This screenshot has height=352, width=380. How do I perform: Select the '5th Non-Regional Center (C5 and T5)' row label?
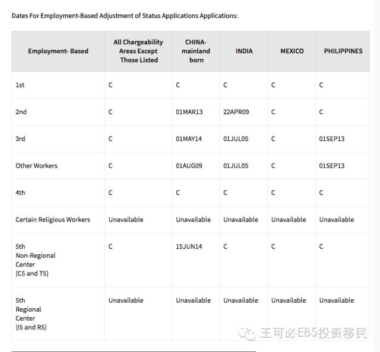36,260
